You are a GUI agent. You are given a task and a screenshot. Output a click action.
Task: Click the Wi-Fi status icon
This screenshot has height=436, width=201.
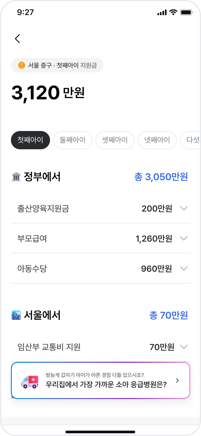pos(173,12)
